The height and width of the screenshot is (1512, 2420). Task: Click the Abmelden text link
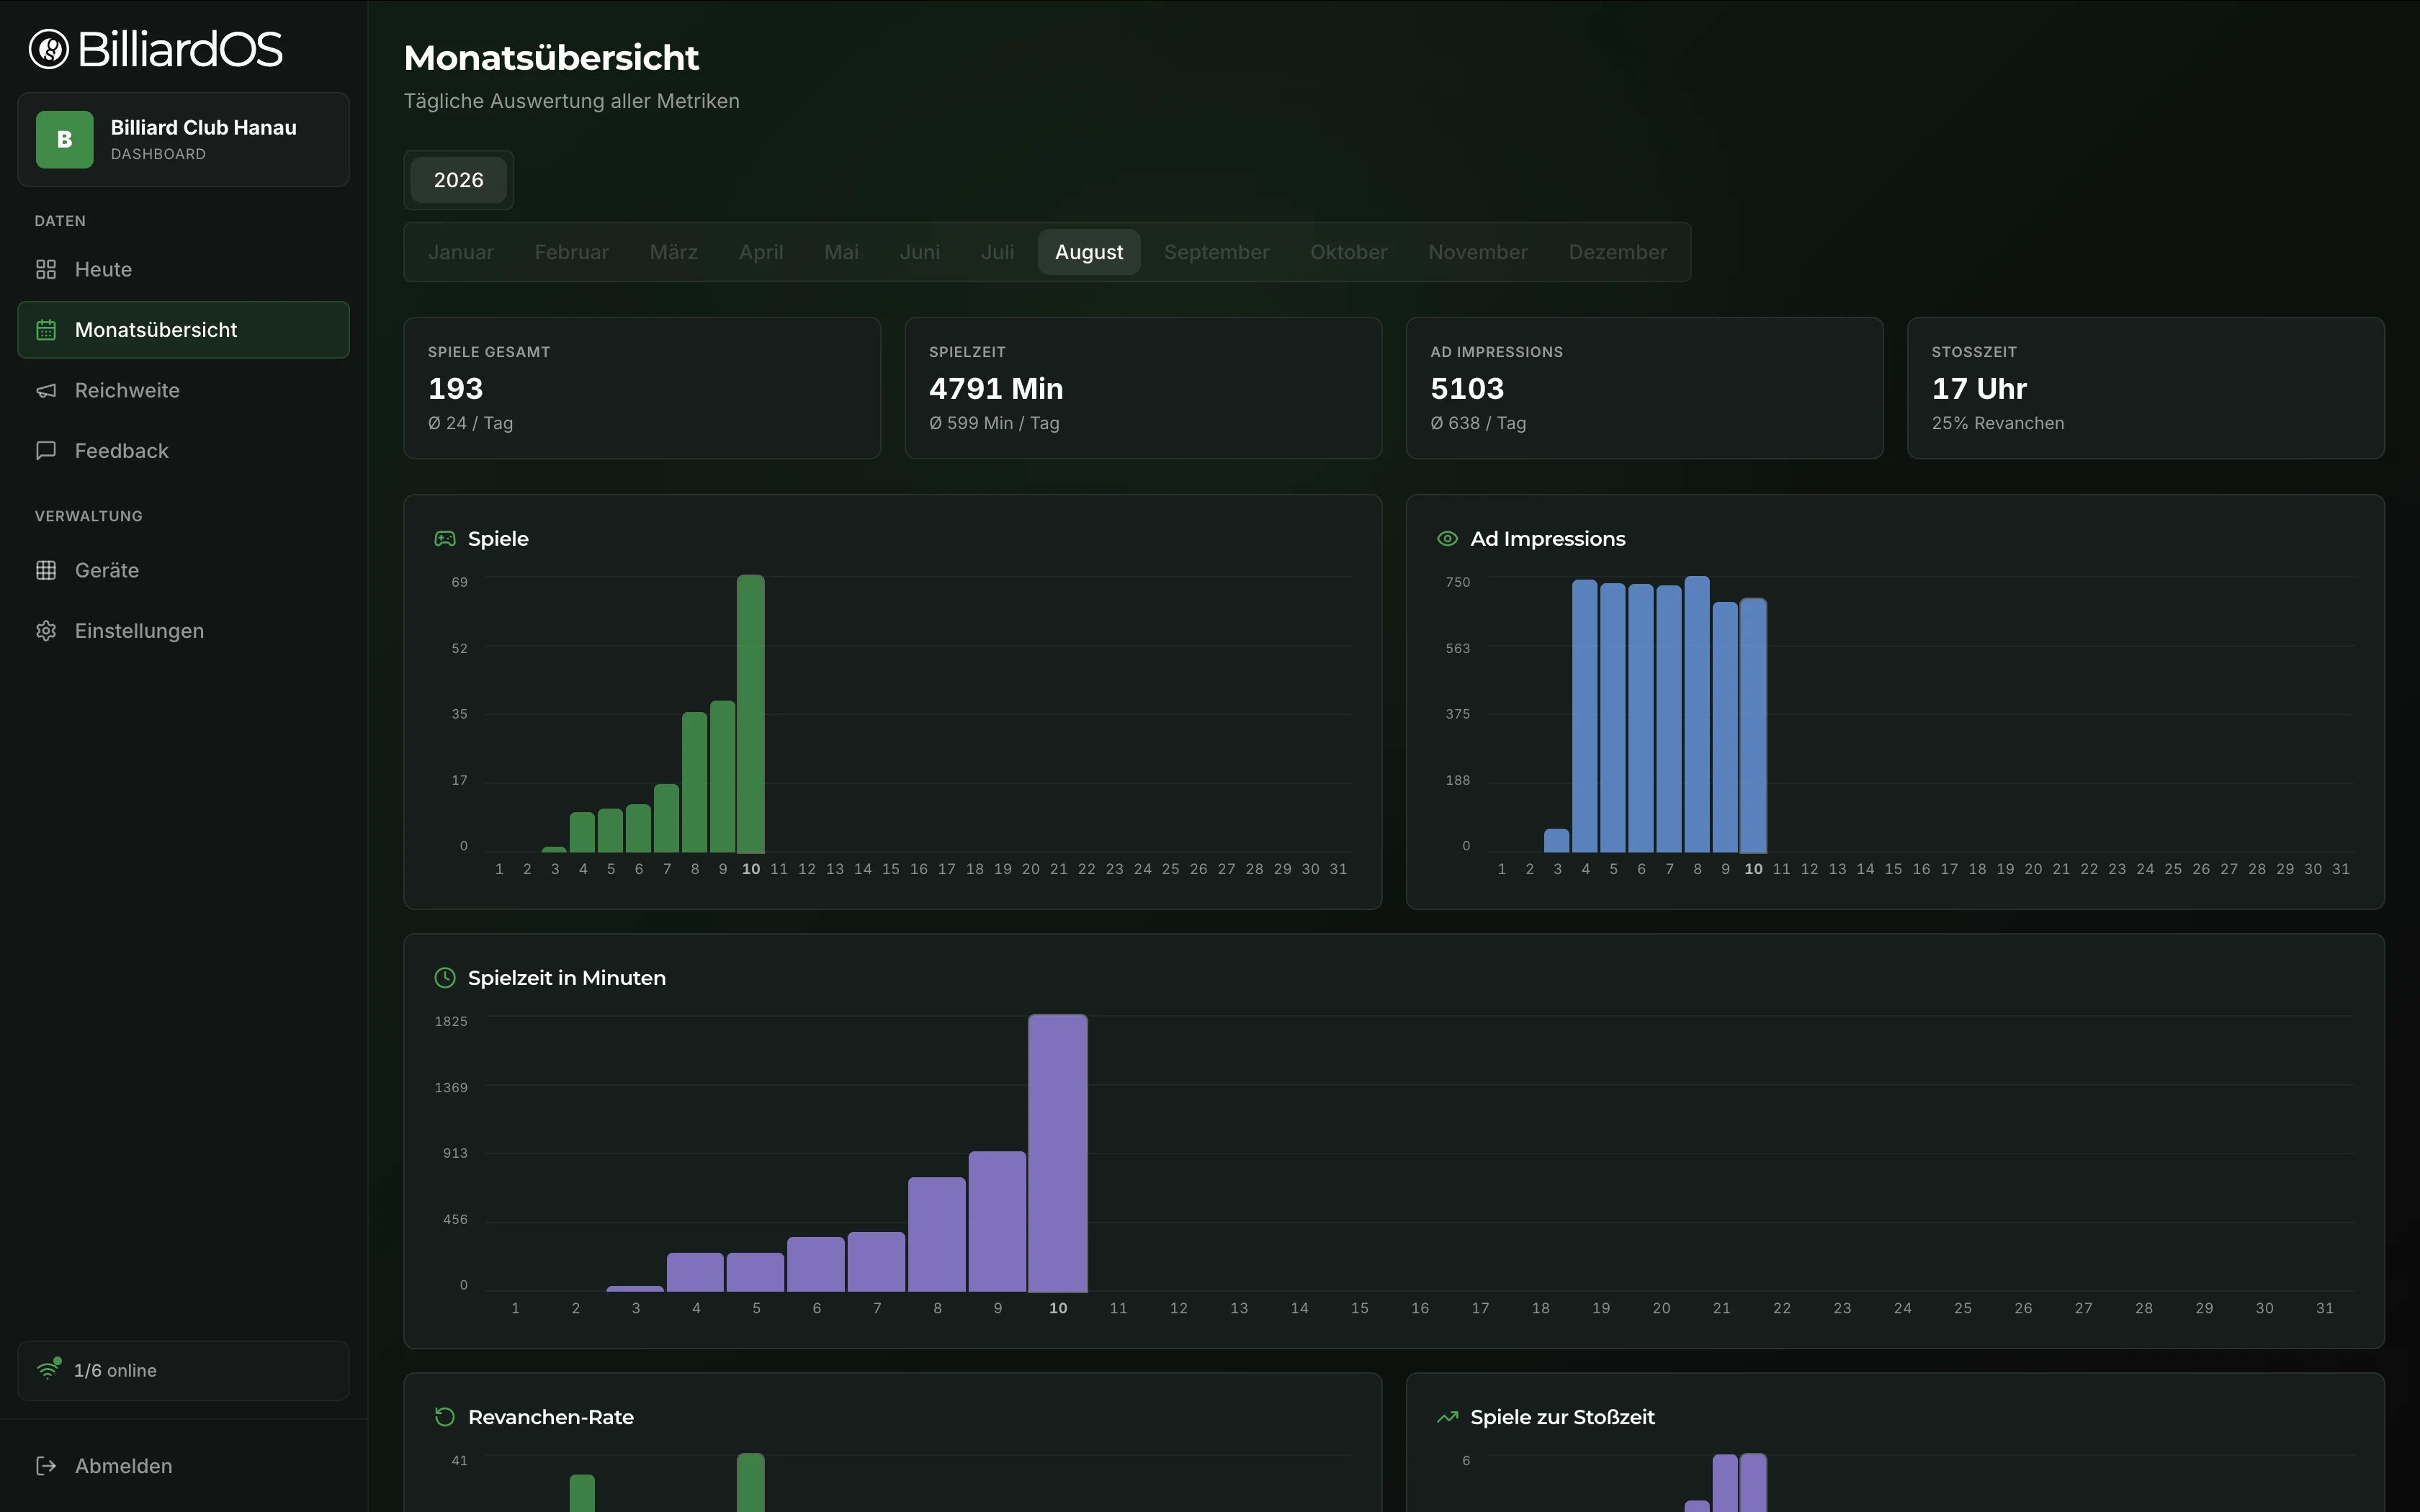coord(124,1466)
